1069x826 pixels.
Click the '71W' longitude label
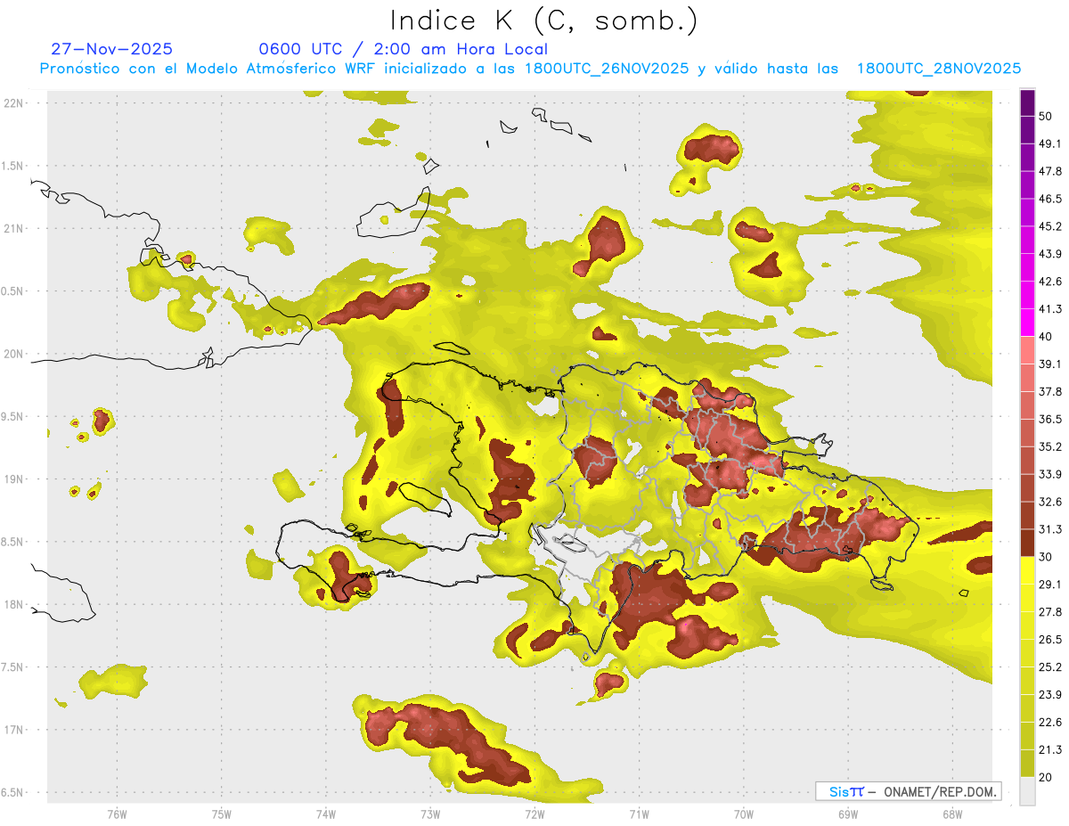tap(639, 814)
